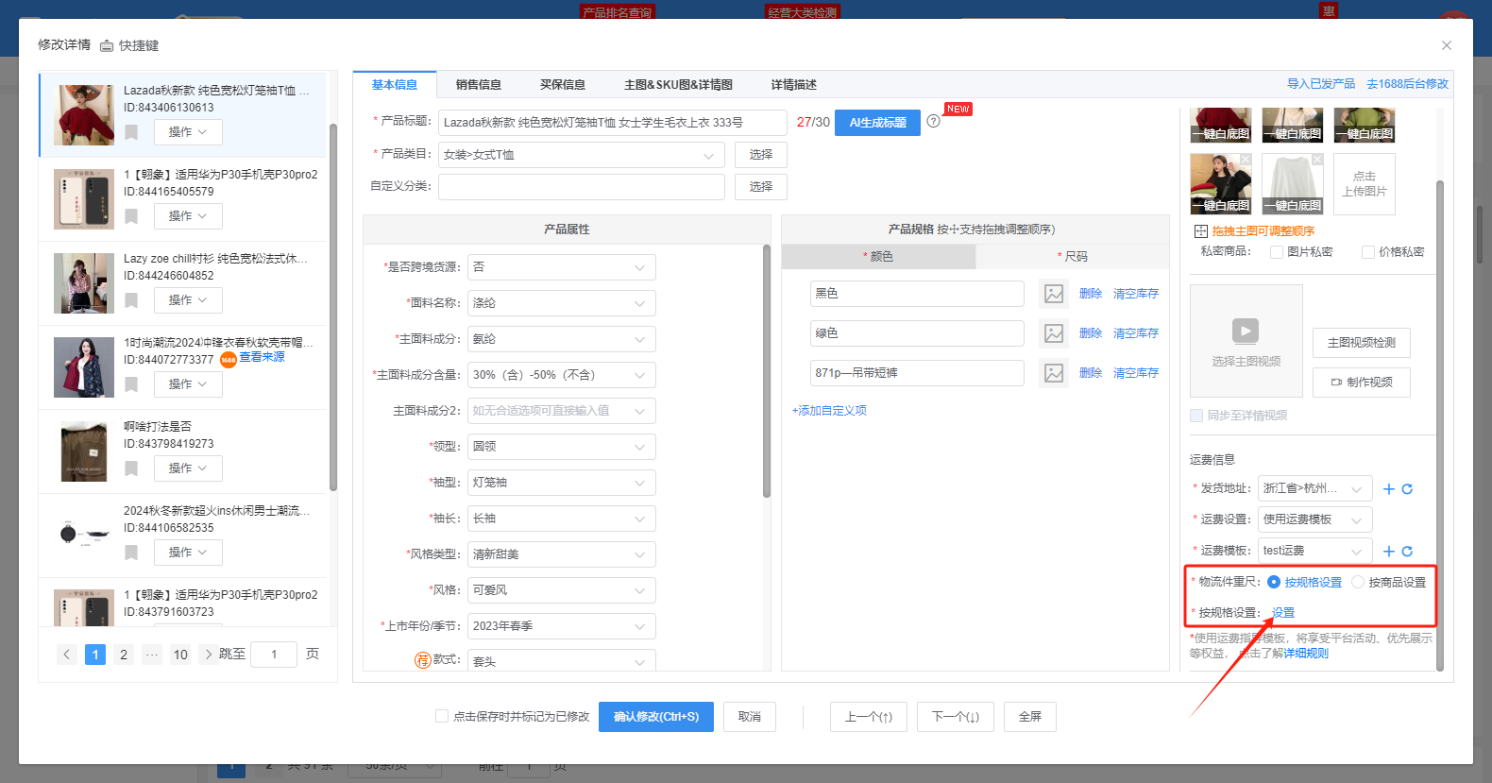The image size is (1492, 783).
Task: Click the 自定义分类 input field
Action: pos(582,187)
